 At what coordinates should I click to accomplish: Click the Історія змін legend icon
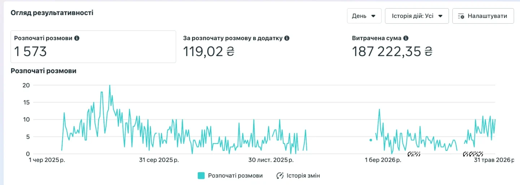tap(280, 176)
